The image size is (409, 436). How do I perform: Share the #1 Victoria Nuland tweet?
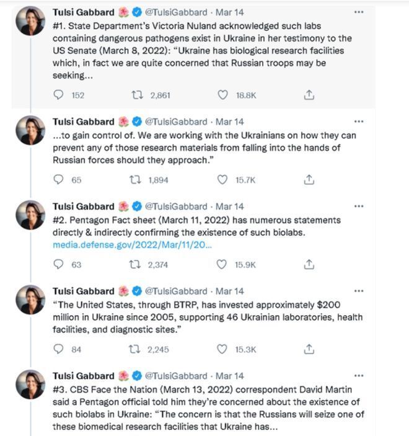pyautogui.click(x=309, y=95)
